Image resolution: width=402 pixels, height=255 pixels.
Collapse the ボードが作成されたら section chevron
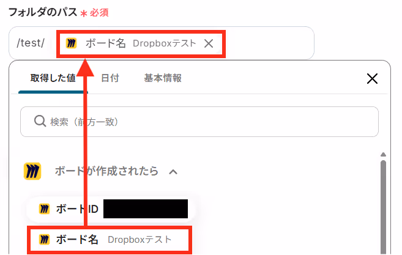pyautogui.click(x=173, y=172)
